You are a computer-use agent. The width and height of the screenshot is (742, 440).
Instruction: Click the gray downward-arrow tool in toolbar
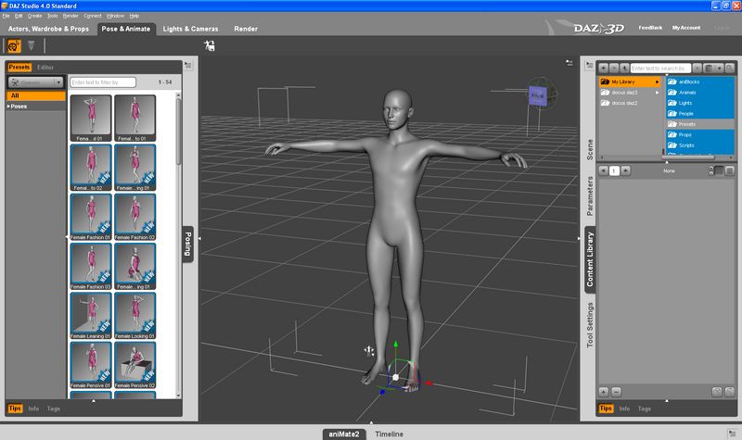coord(32,45)
